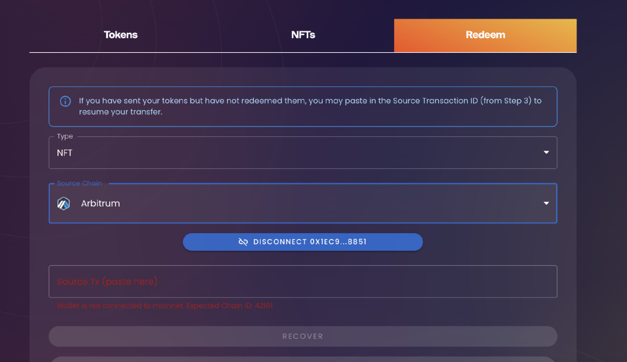Click the "Arbitrum" chain name text

pos(100,204)
